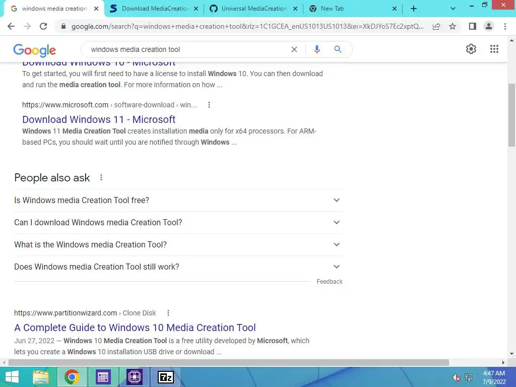Share this page via the share icon
The image size is (516, 387).
436,26
